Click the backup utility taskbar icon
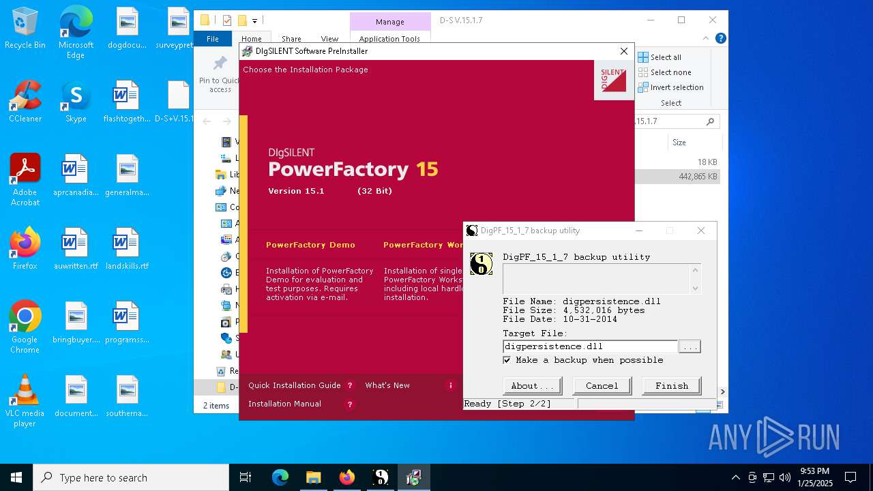This screenshot has height=491, width=873. click(x=381, y=477)
